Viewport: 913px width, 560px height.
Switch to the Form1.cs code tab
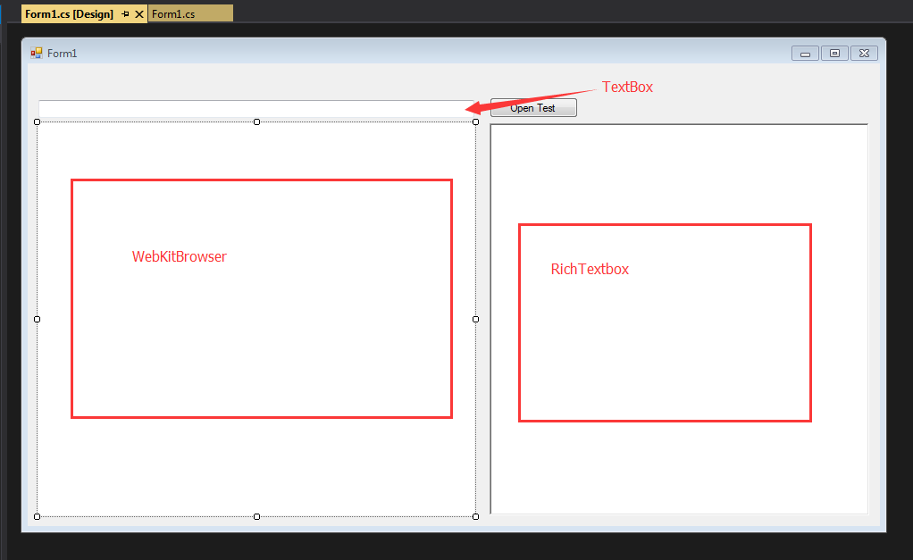tap(190, 14)
